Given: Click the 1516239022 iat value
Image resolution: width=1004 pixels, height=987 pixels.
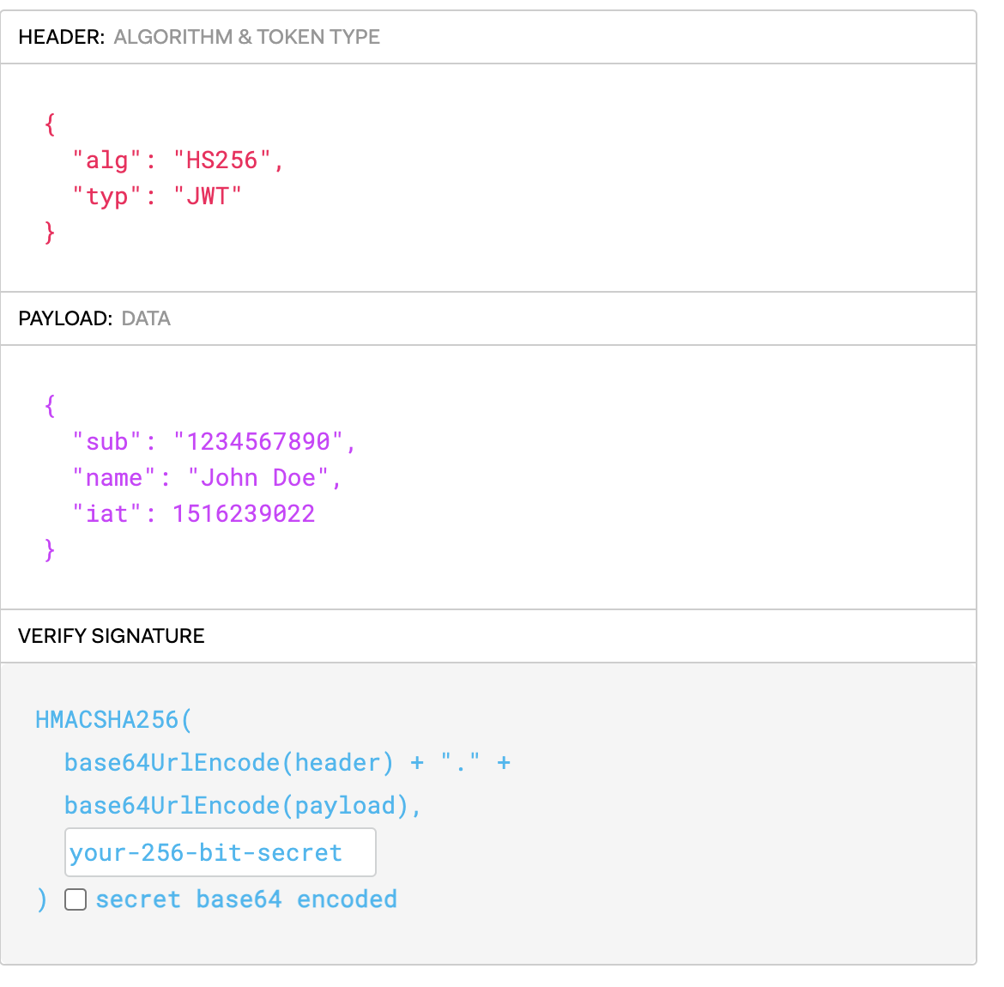Looking at the screenshot, I should coord(244,514).
